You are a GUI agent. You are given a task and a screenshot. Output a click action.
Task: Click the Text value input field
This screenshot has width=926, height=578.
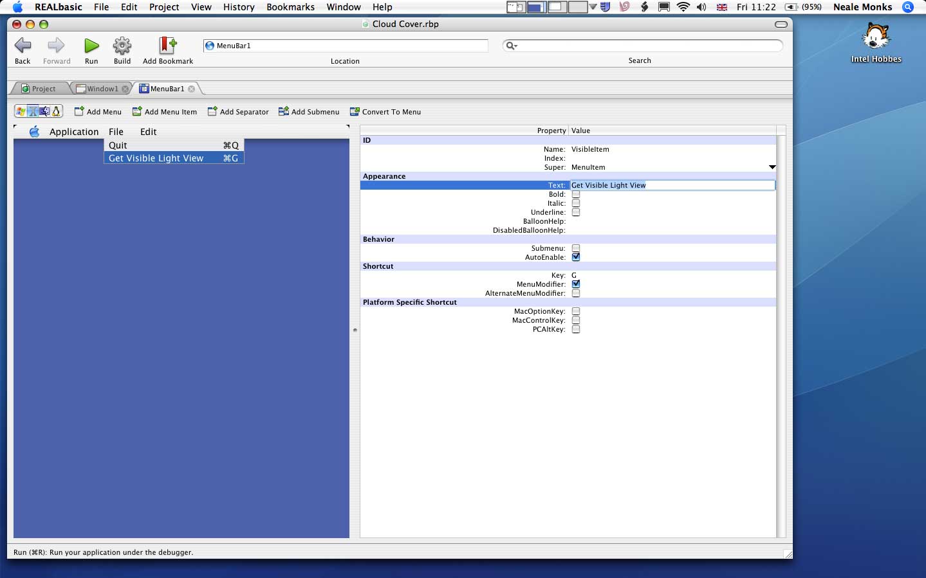click(672, 185)
